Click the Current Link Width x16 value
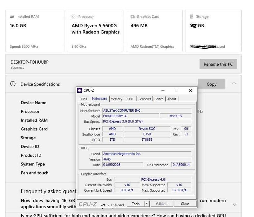 pyautogui.click(x=127, y=185)
